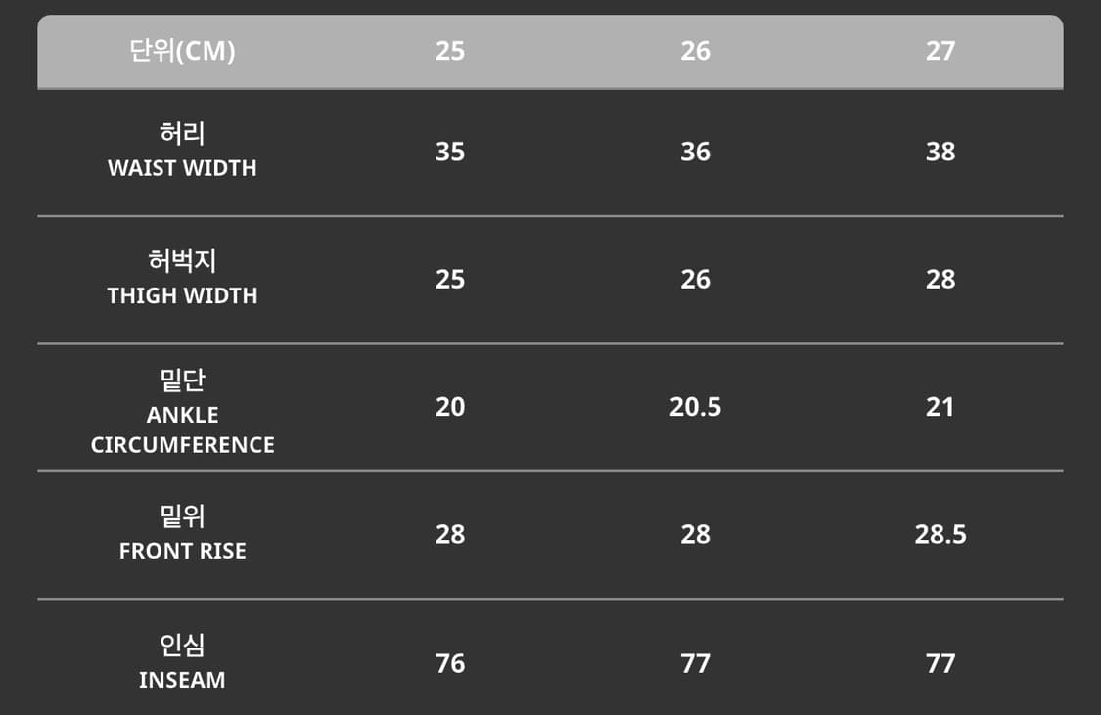Image resolution: width=1101 pixels, height=715 pixels.
Task: Select waist width value 35
Action: click(x=450, y=152)
